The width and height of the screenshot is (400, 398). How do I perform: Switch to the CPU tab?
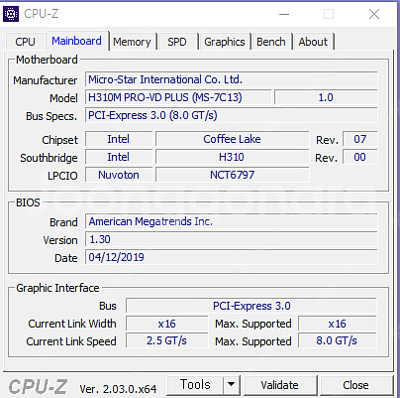25,42
